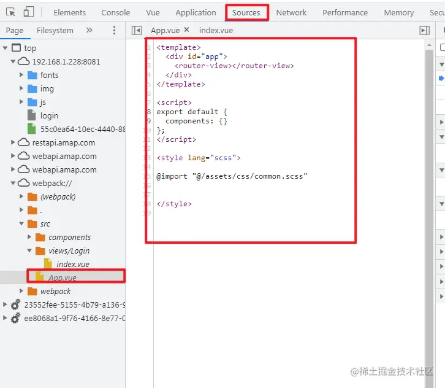
Task: Collapse the top frame node
Action: pos(5,48)
